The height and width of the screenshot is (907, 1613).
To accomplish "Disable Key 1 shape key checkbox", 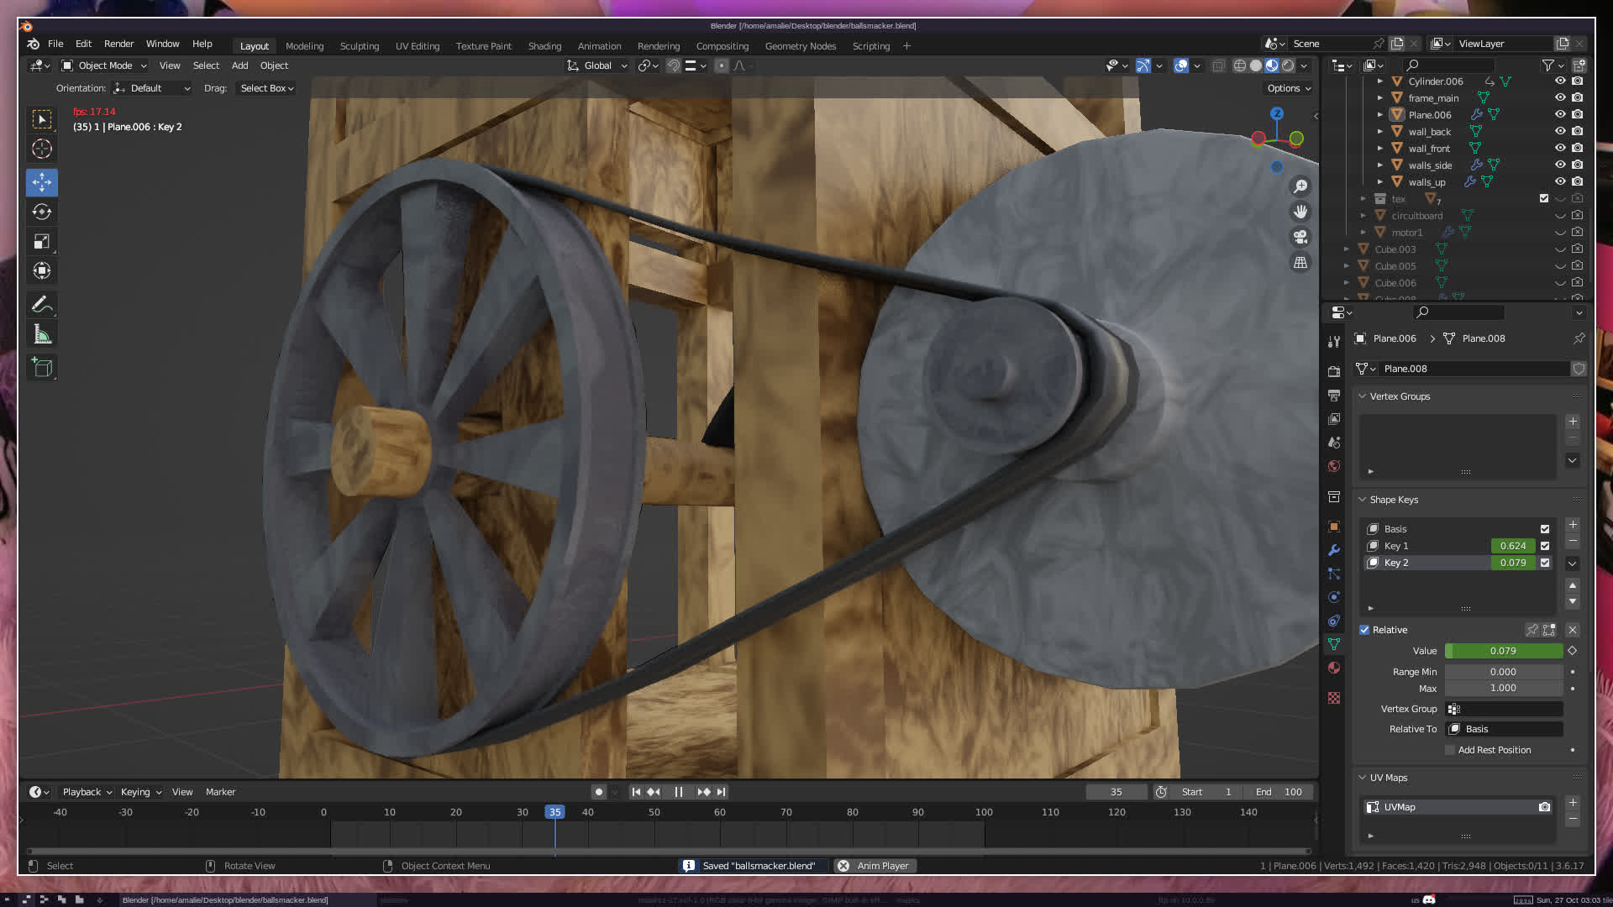I will pyautogui.click(x=1545, y=546).
